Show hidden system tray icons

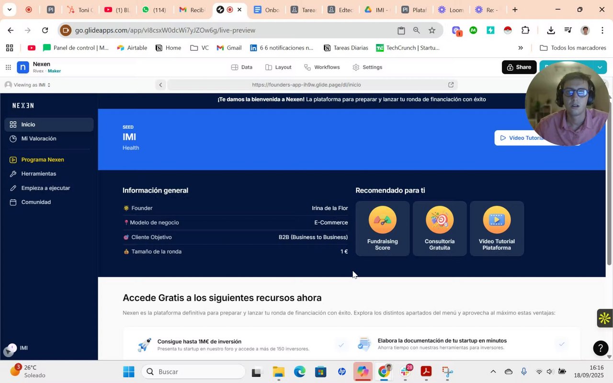[493, 372]
